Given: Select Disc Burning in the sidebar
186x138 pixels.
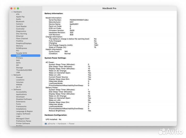Looking at the screenshot, I should pyautogui.click(x=21, y=34).
